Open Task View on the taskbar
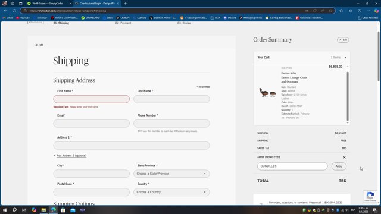The width and height of the screenshot is (381, 214). [24, 210]
